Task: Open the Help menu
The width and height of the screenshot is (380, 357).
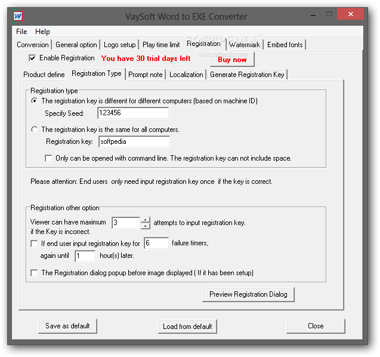Action: tap(42, 32)
